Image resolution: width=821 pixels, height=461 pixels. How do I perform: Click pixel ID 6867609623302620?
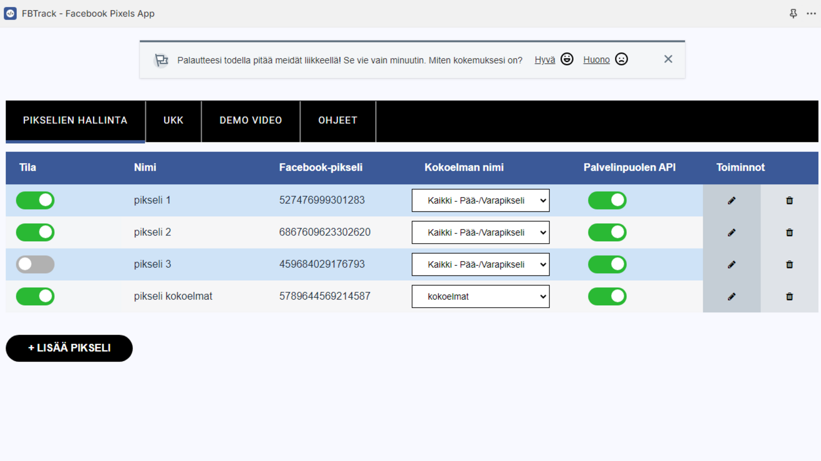pyautogui.click(x=325, y=233)
